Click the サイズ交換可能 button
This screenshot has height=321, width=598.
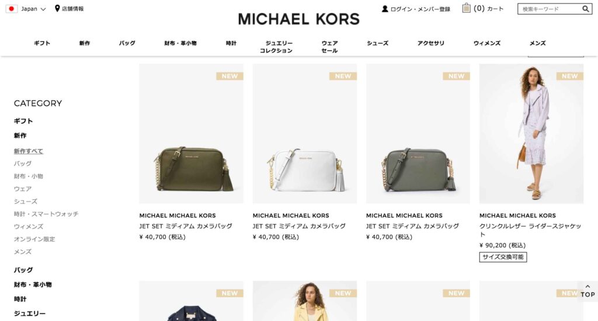[503, 257]
